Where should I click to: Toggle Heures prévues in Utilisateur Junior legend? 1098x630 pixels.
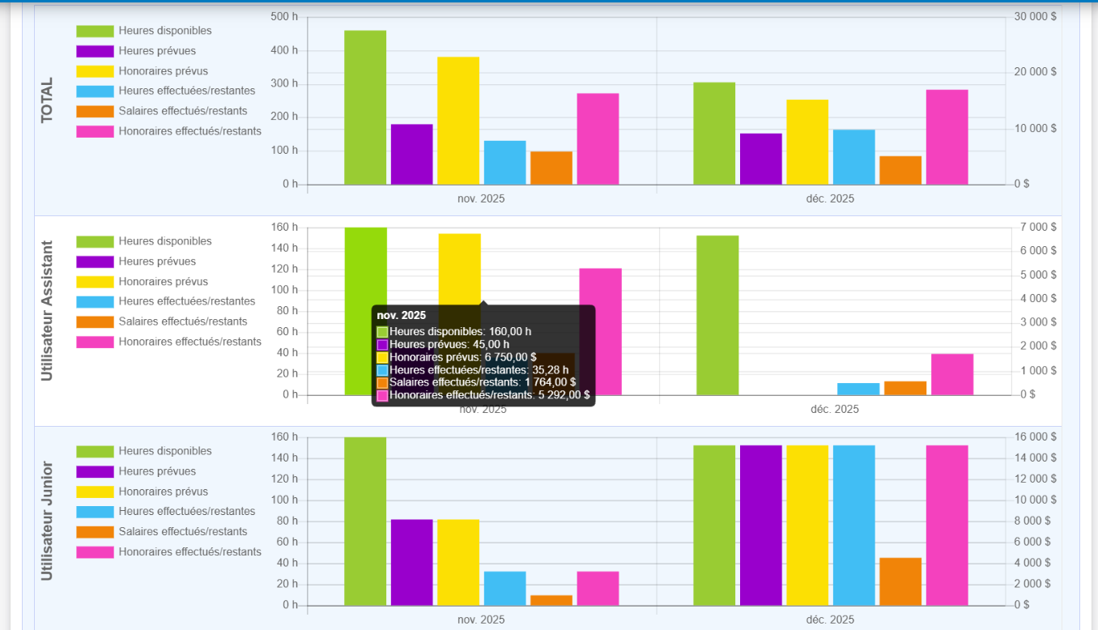[157, 471]
